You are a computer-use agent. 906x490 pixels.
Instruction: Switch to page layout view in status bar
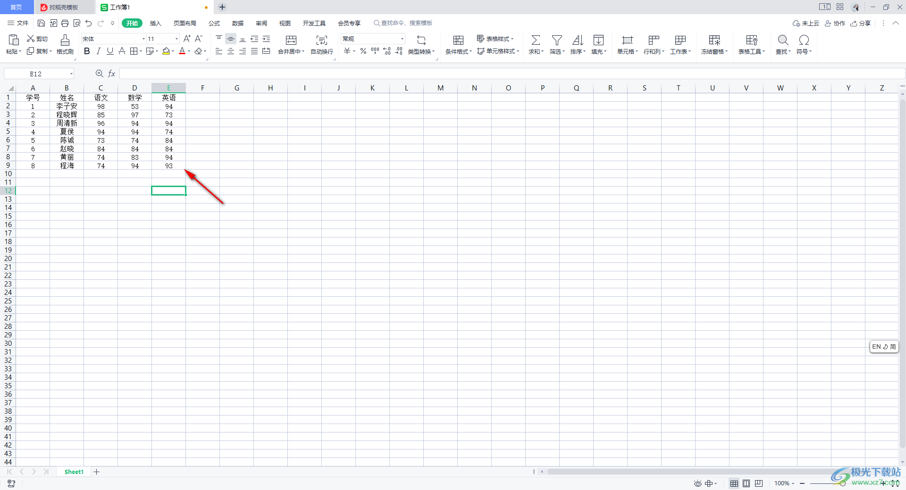pos(746,483)
